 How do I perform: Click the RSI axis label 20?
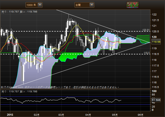pyautogui.click(x=153, y=106)
